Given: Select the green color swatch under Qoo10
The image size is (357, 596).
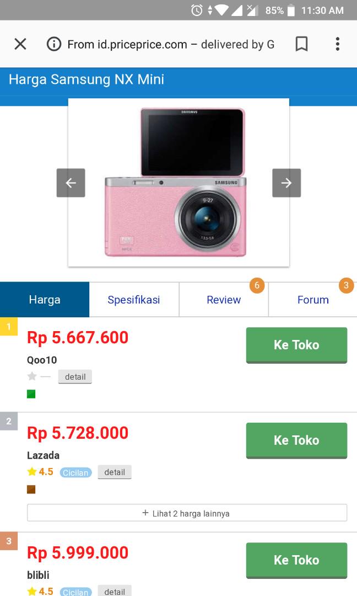Looking at the screenshot, I should [31, 394].
